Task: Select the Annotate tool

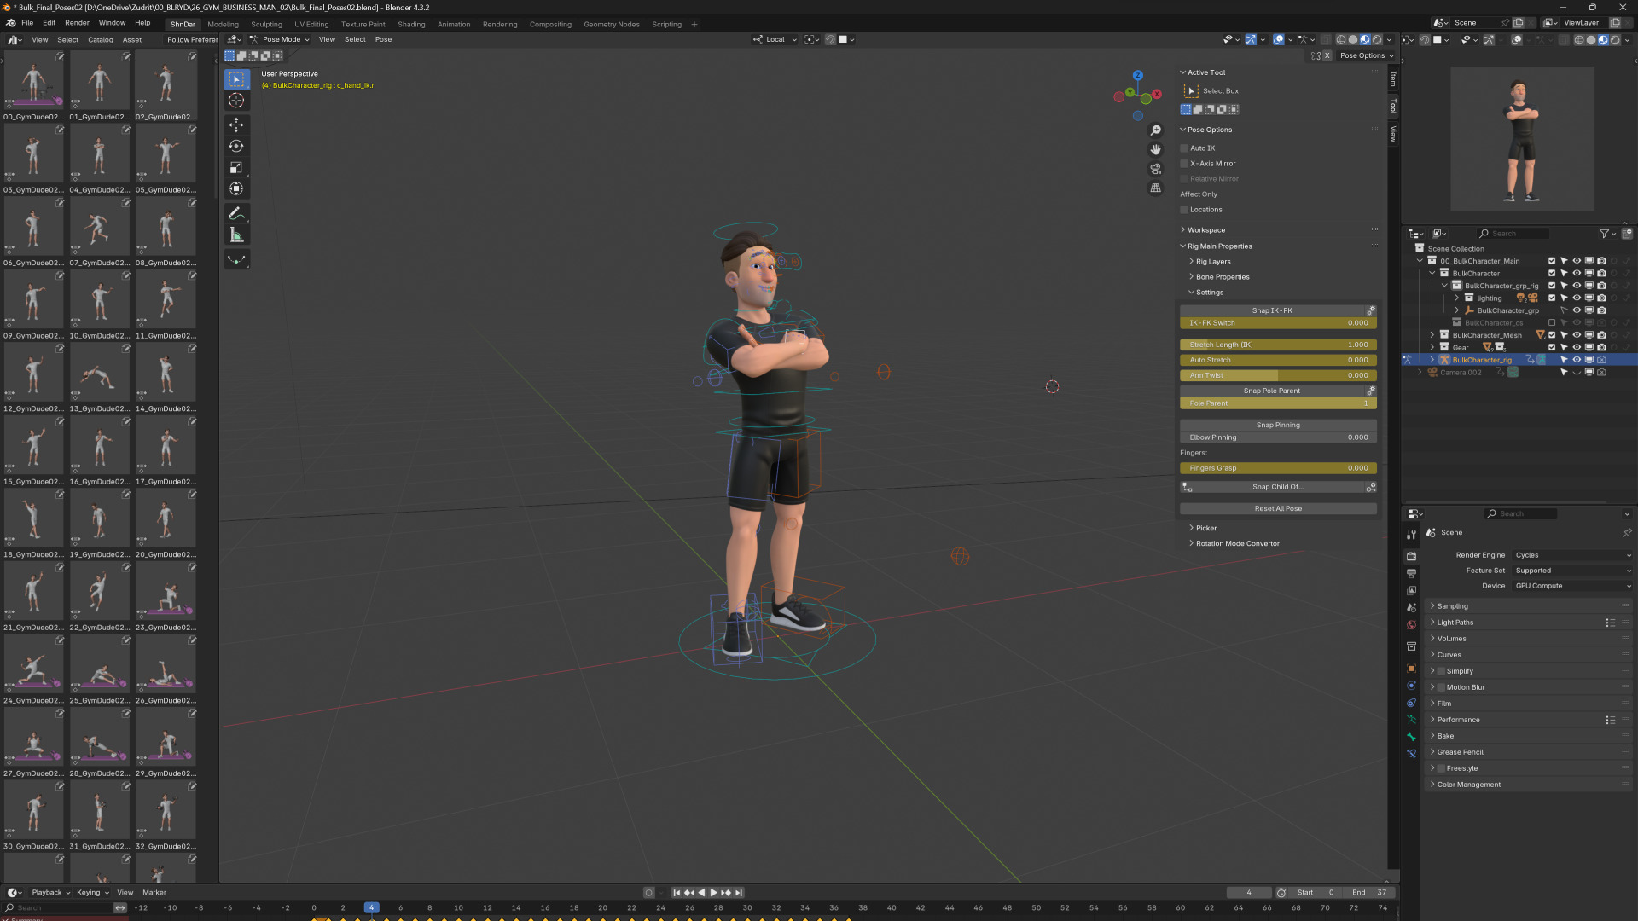Action: [236, 214]
